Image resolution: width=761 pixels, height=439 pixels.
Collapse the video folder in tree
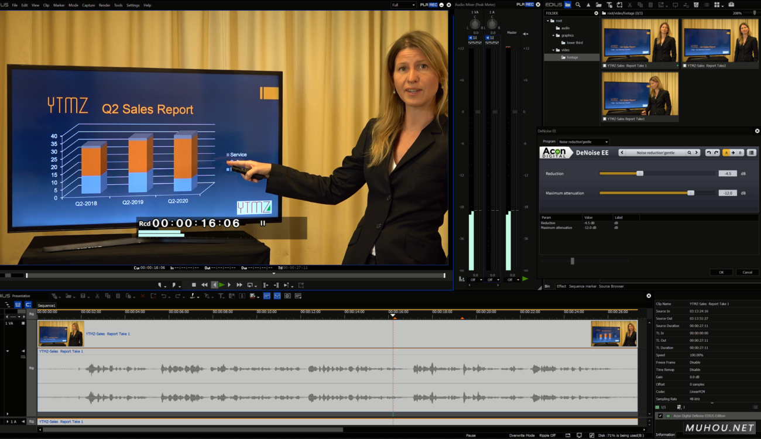tap(553, 50)
